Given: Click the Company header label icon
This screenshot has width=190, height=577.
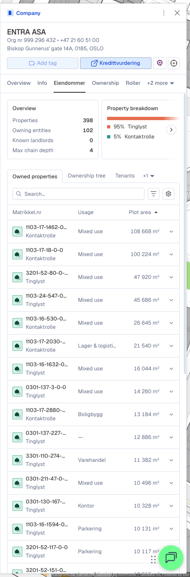Looking at the screenshot, I should pos(10,13).
